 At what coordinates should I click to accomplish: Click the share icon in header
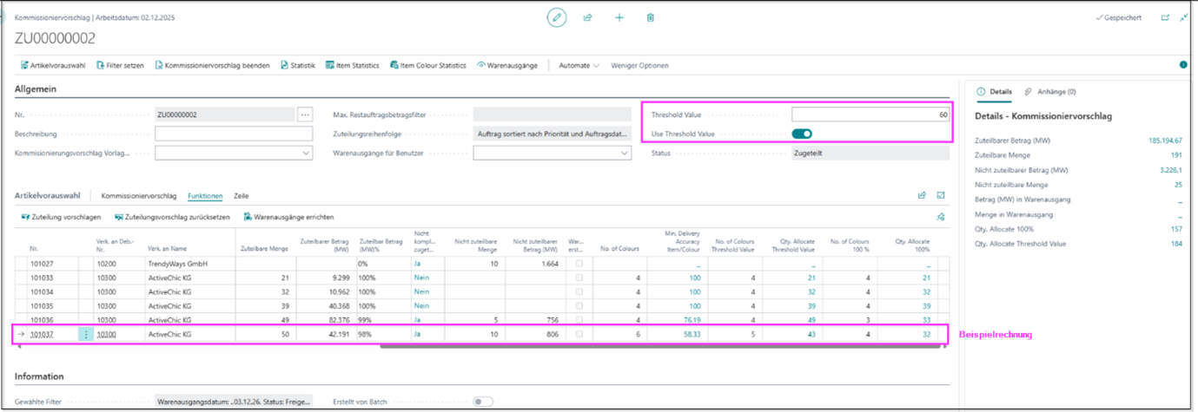click(588, 17)
